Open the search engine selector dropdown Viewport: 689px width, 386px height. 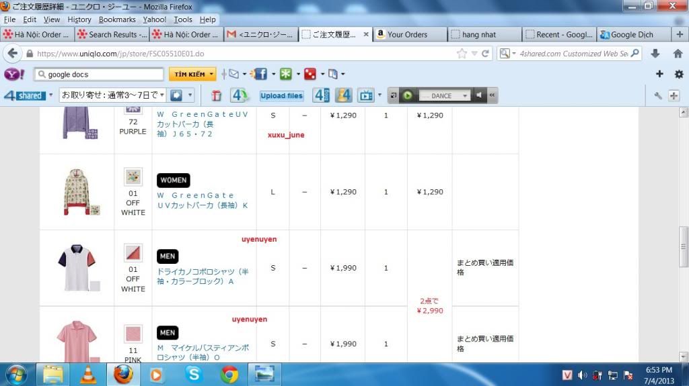pyautogui.click(x=507, y=54)
